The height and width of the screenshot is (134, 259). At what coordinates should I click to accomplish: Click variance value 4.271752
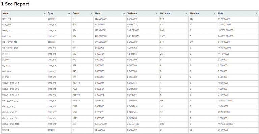[x=132, y=48]
